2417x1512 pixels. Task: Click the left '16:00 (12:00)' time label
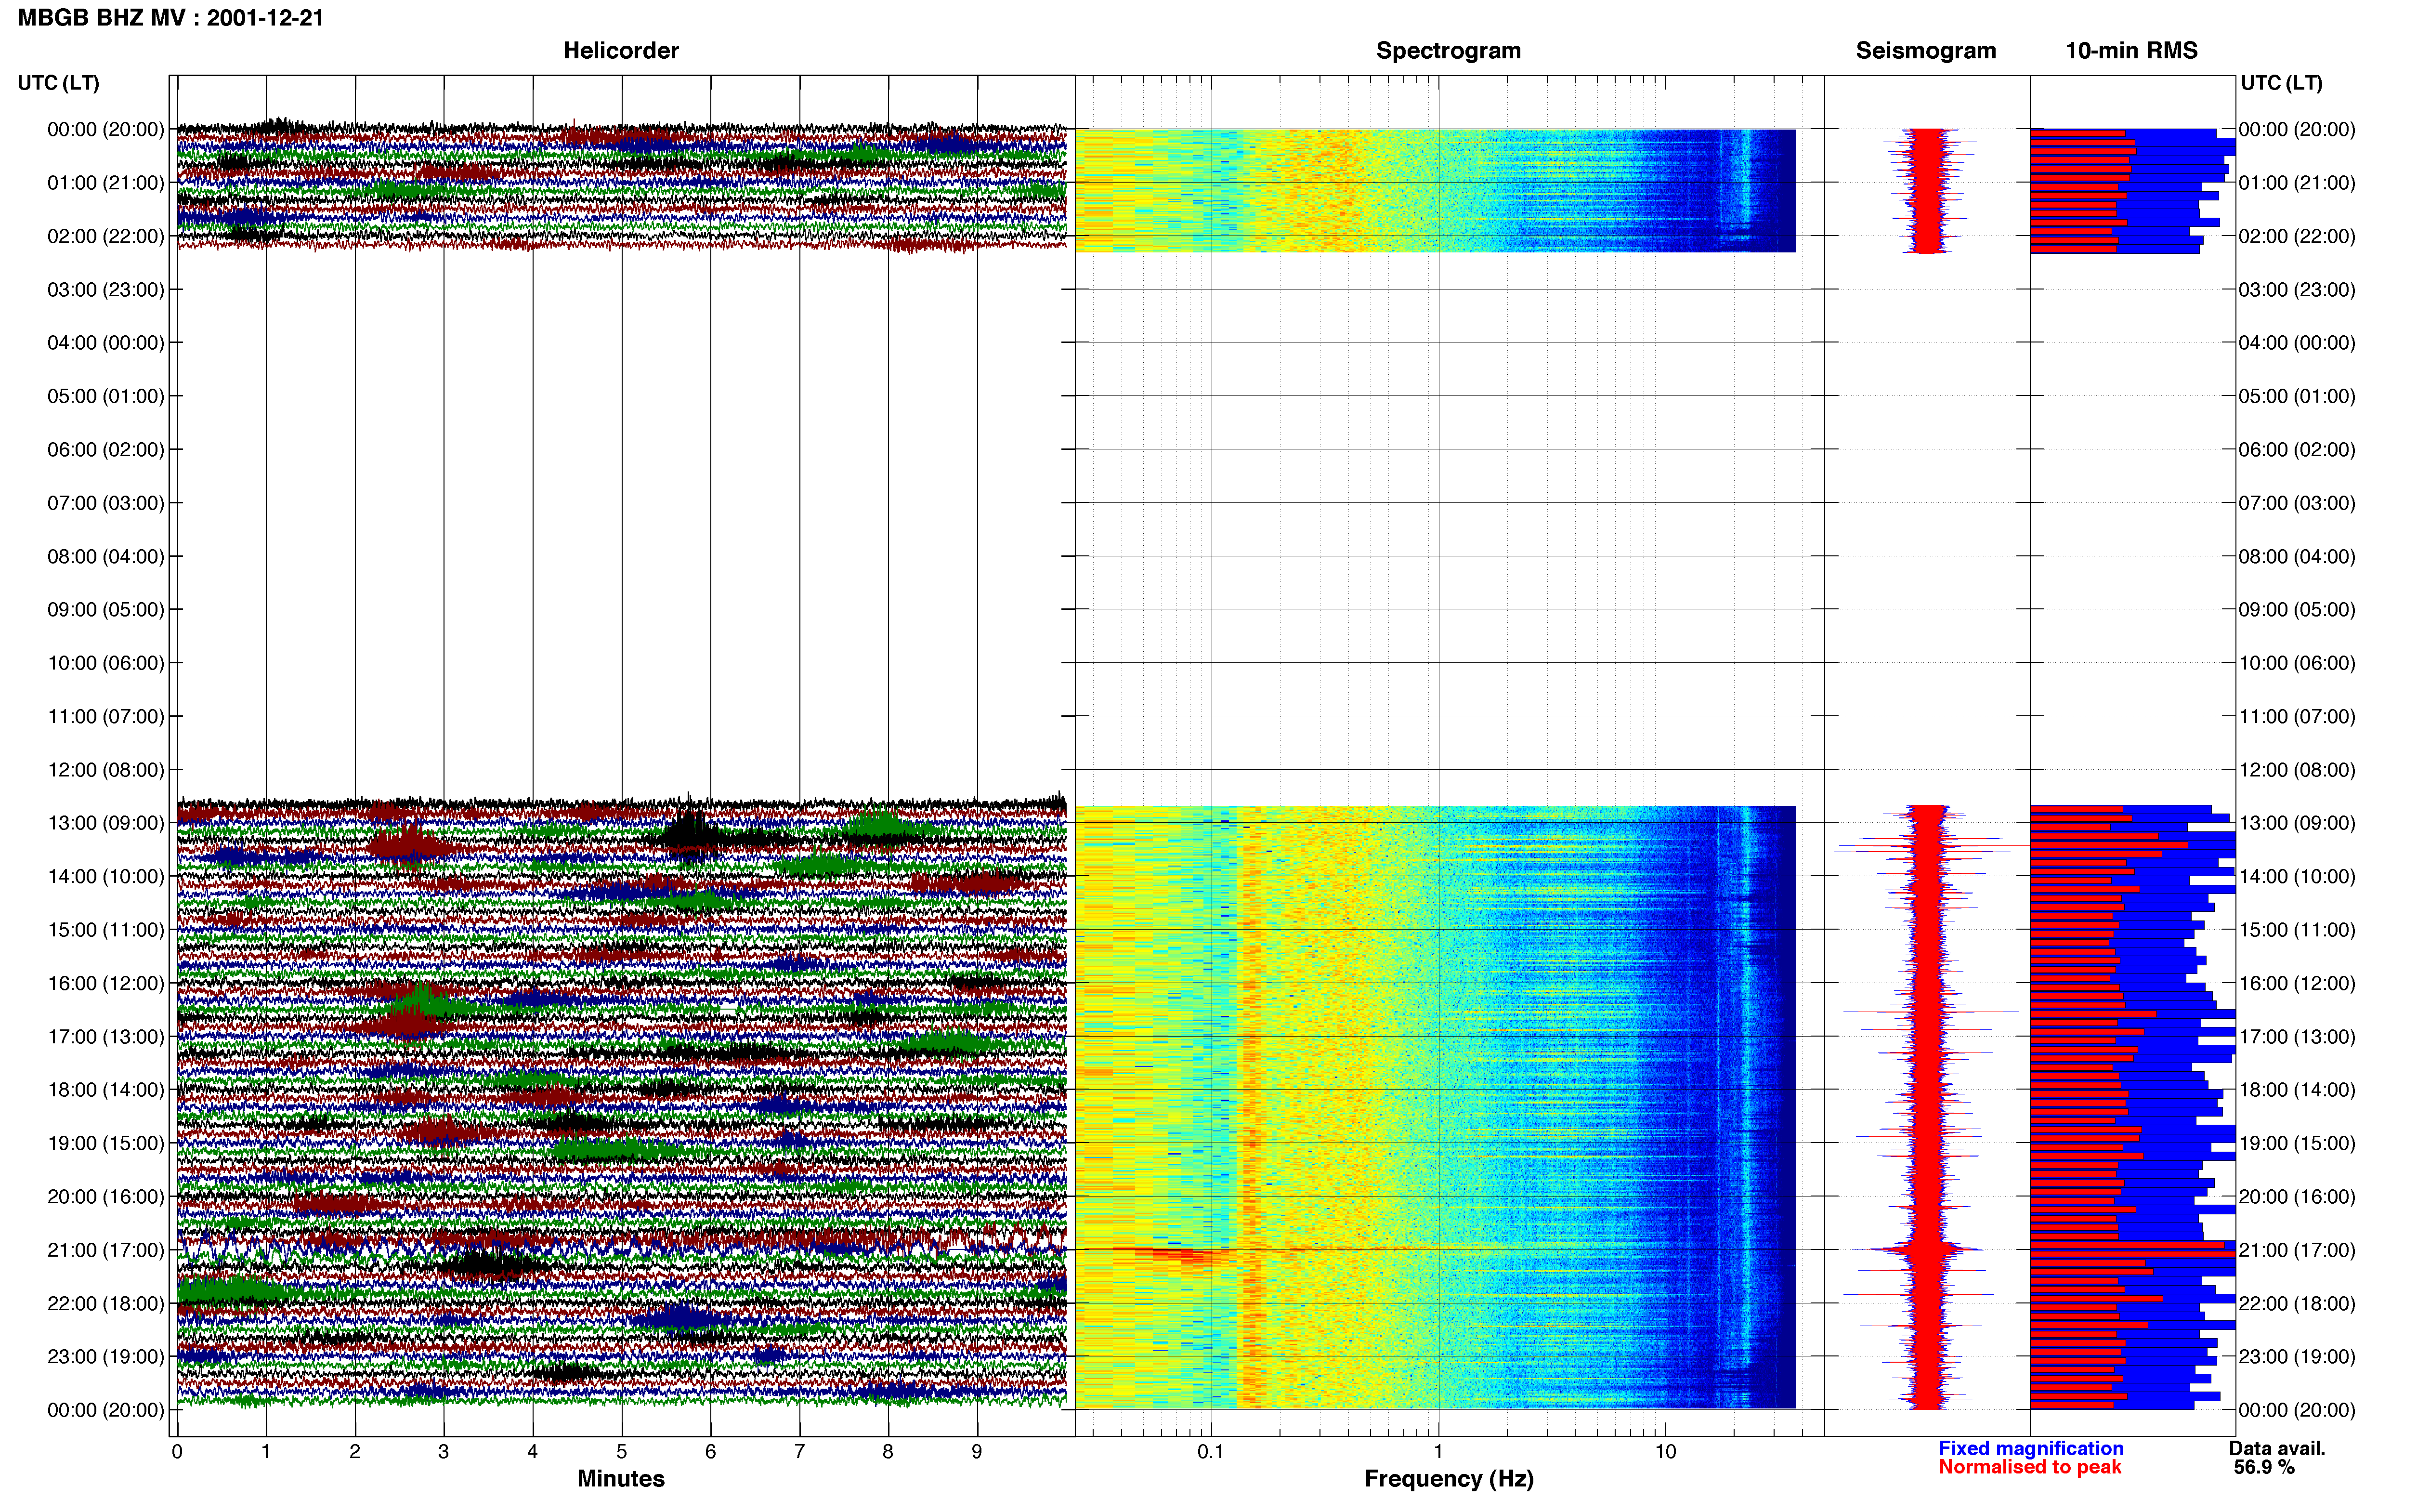[x=106, y=983]
